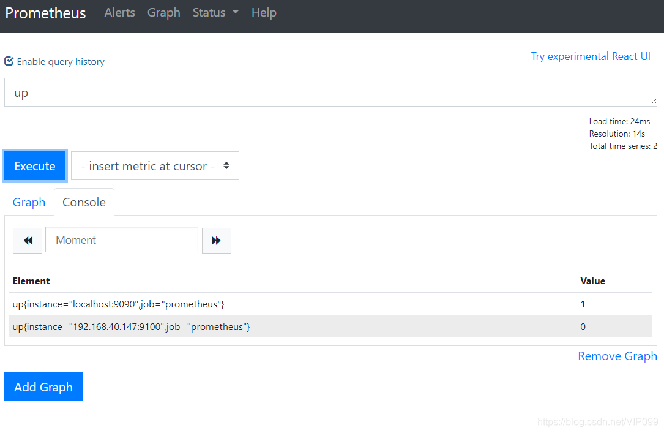
Task: Open the Help page
Action: click(264, 12)
